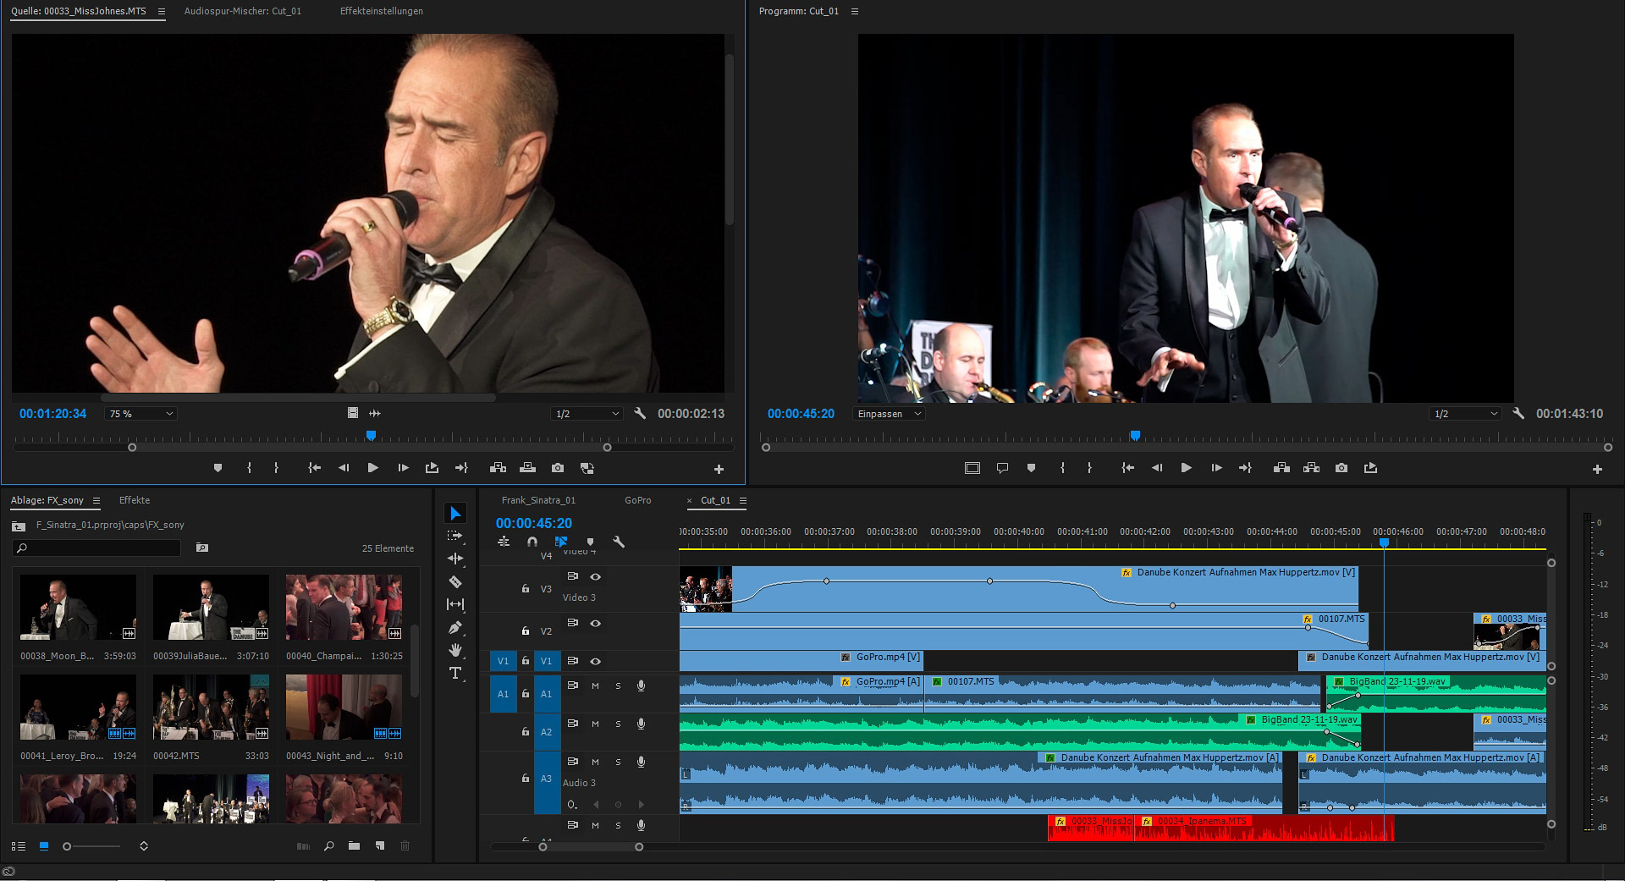Viewport: 1625px width, 881px height.
Task: Add marker in Source monitor
Action: coord(218,468)
